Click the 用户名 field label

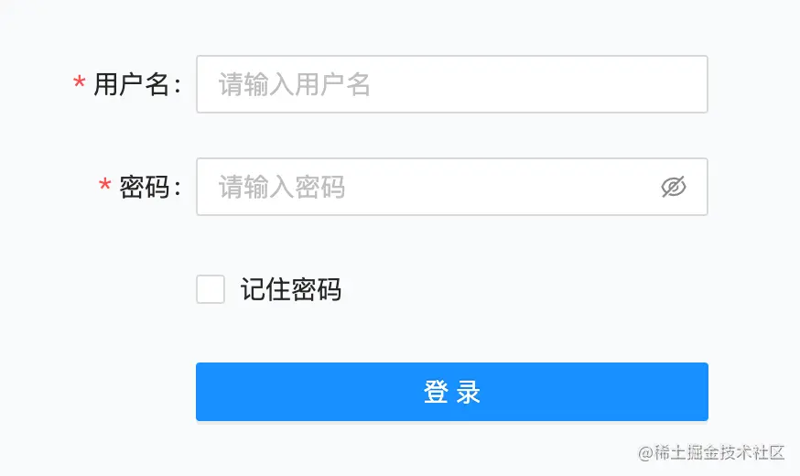(132, 84)
